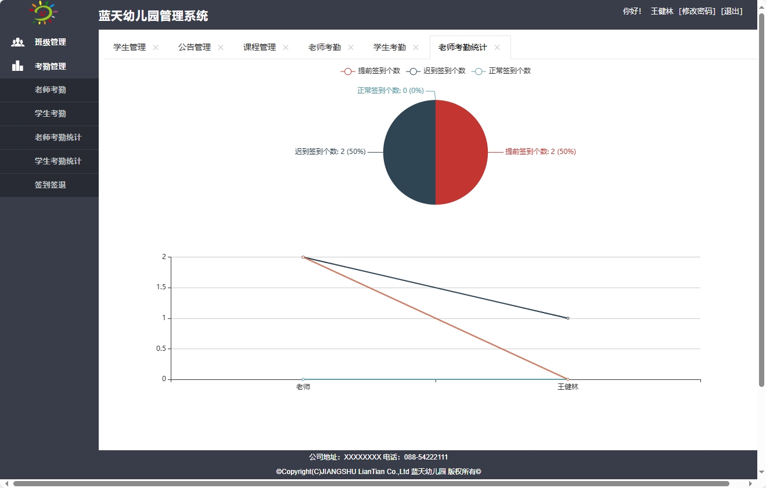
Task: Close the 公告管理 tab via its X icon
Action: click(x=220, y=48)
